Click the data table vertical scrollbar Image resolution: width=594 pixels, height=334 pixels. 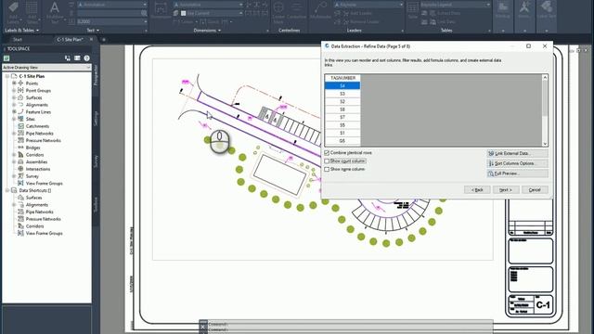[545, 110]
